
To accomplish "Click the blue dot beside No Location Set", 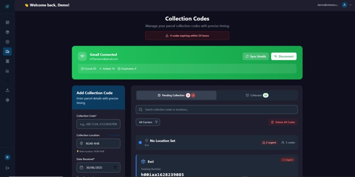I will click(140, 142).
